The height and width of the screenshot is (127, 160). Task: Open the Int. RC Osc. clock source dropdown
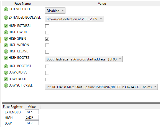(101, 87)
